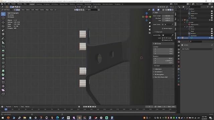Click the viewport zoom magnifier icon
214x120 pixels.
(x=150, y=23)
